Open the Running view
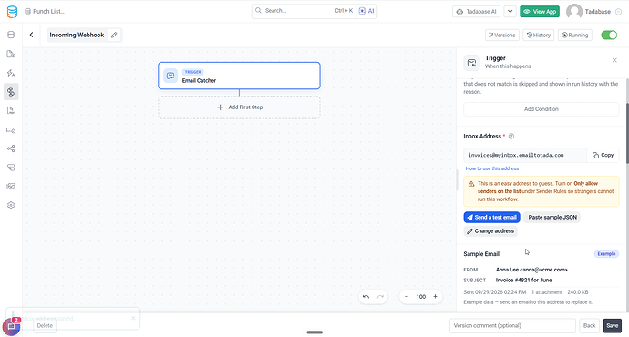 pos(575,35)
